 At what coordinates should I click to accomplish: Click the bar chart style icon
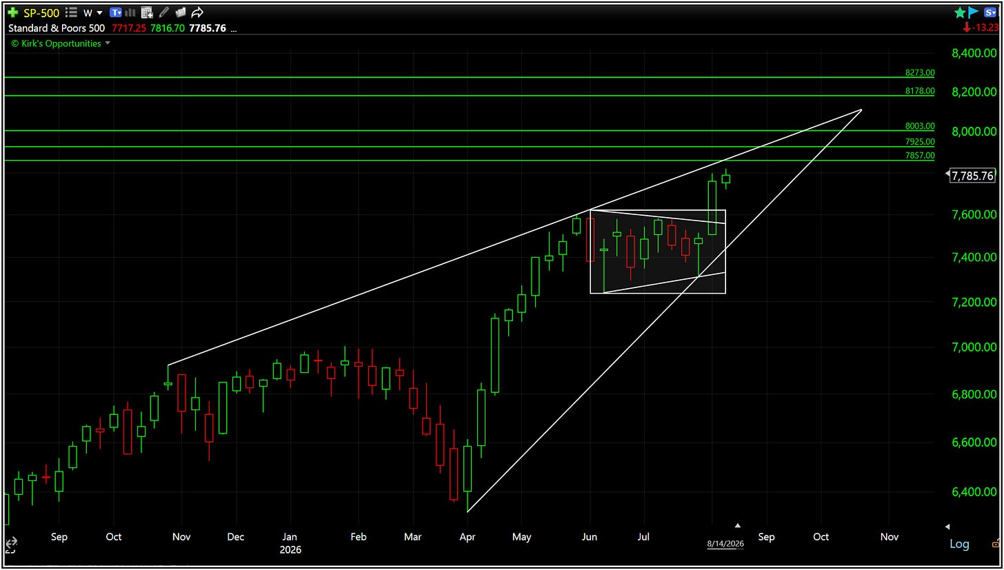click(x=130, y=12)
